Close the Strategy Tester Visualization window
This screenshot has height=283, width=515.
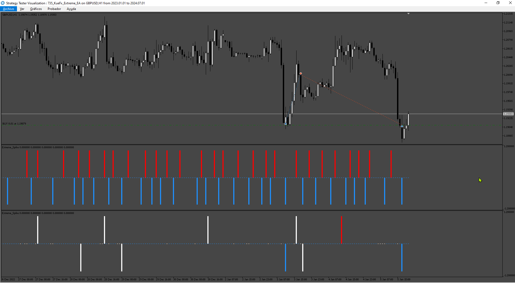pyautogui.click(x=510, y=3)
